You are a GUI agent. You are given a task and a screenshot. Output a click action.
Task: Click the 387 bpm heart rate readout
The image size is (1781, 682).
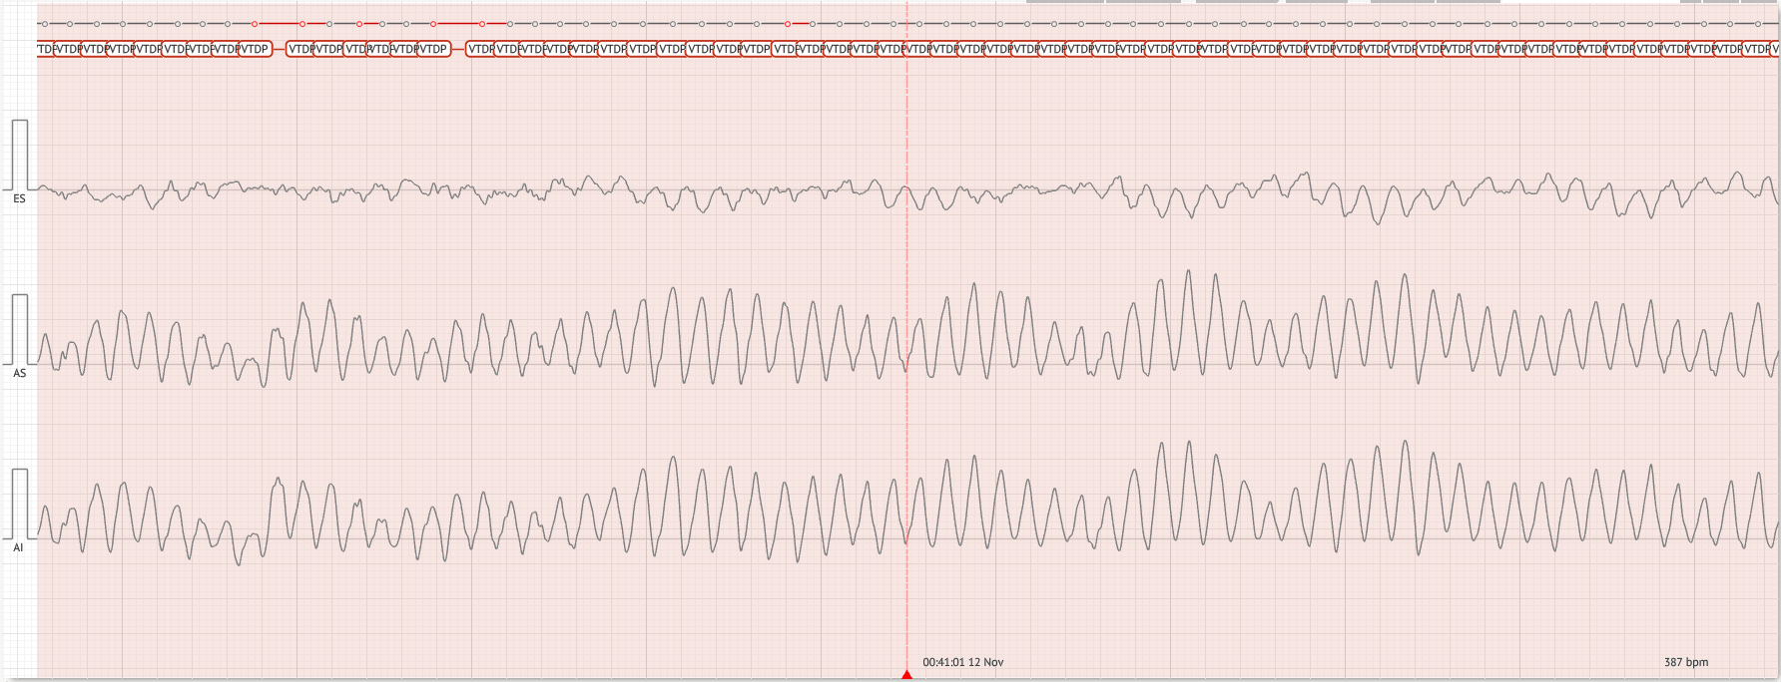[1685, 662]
